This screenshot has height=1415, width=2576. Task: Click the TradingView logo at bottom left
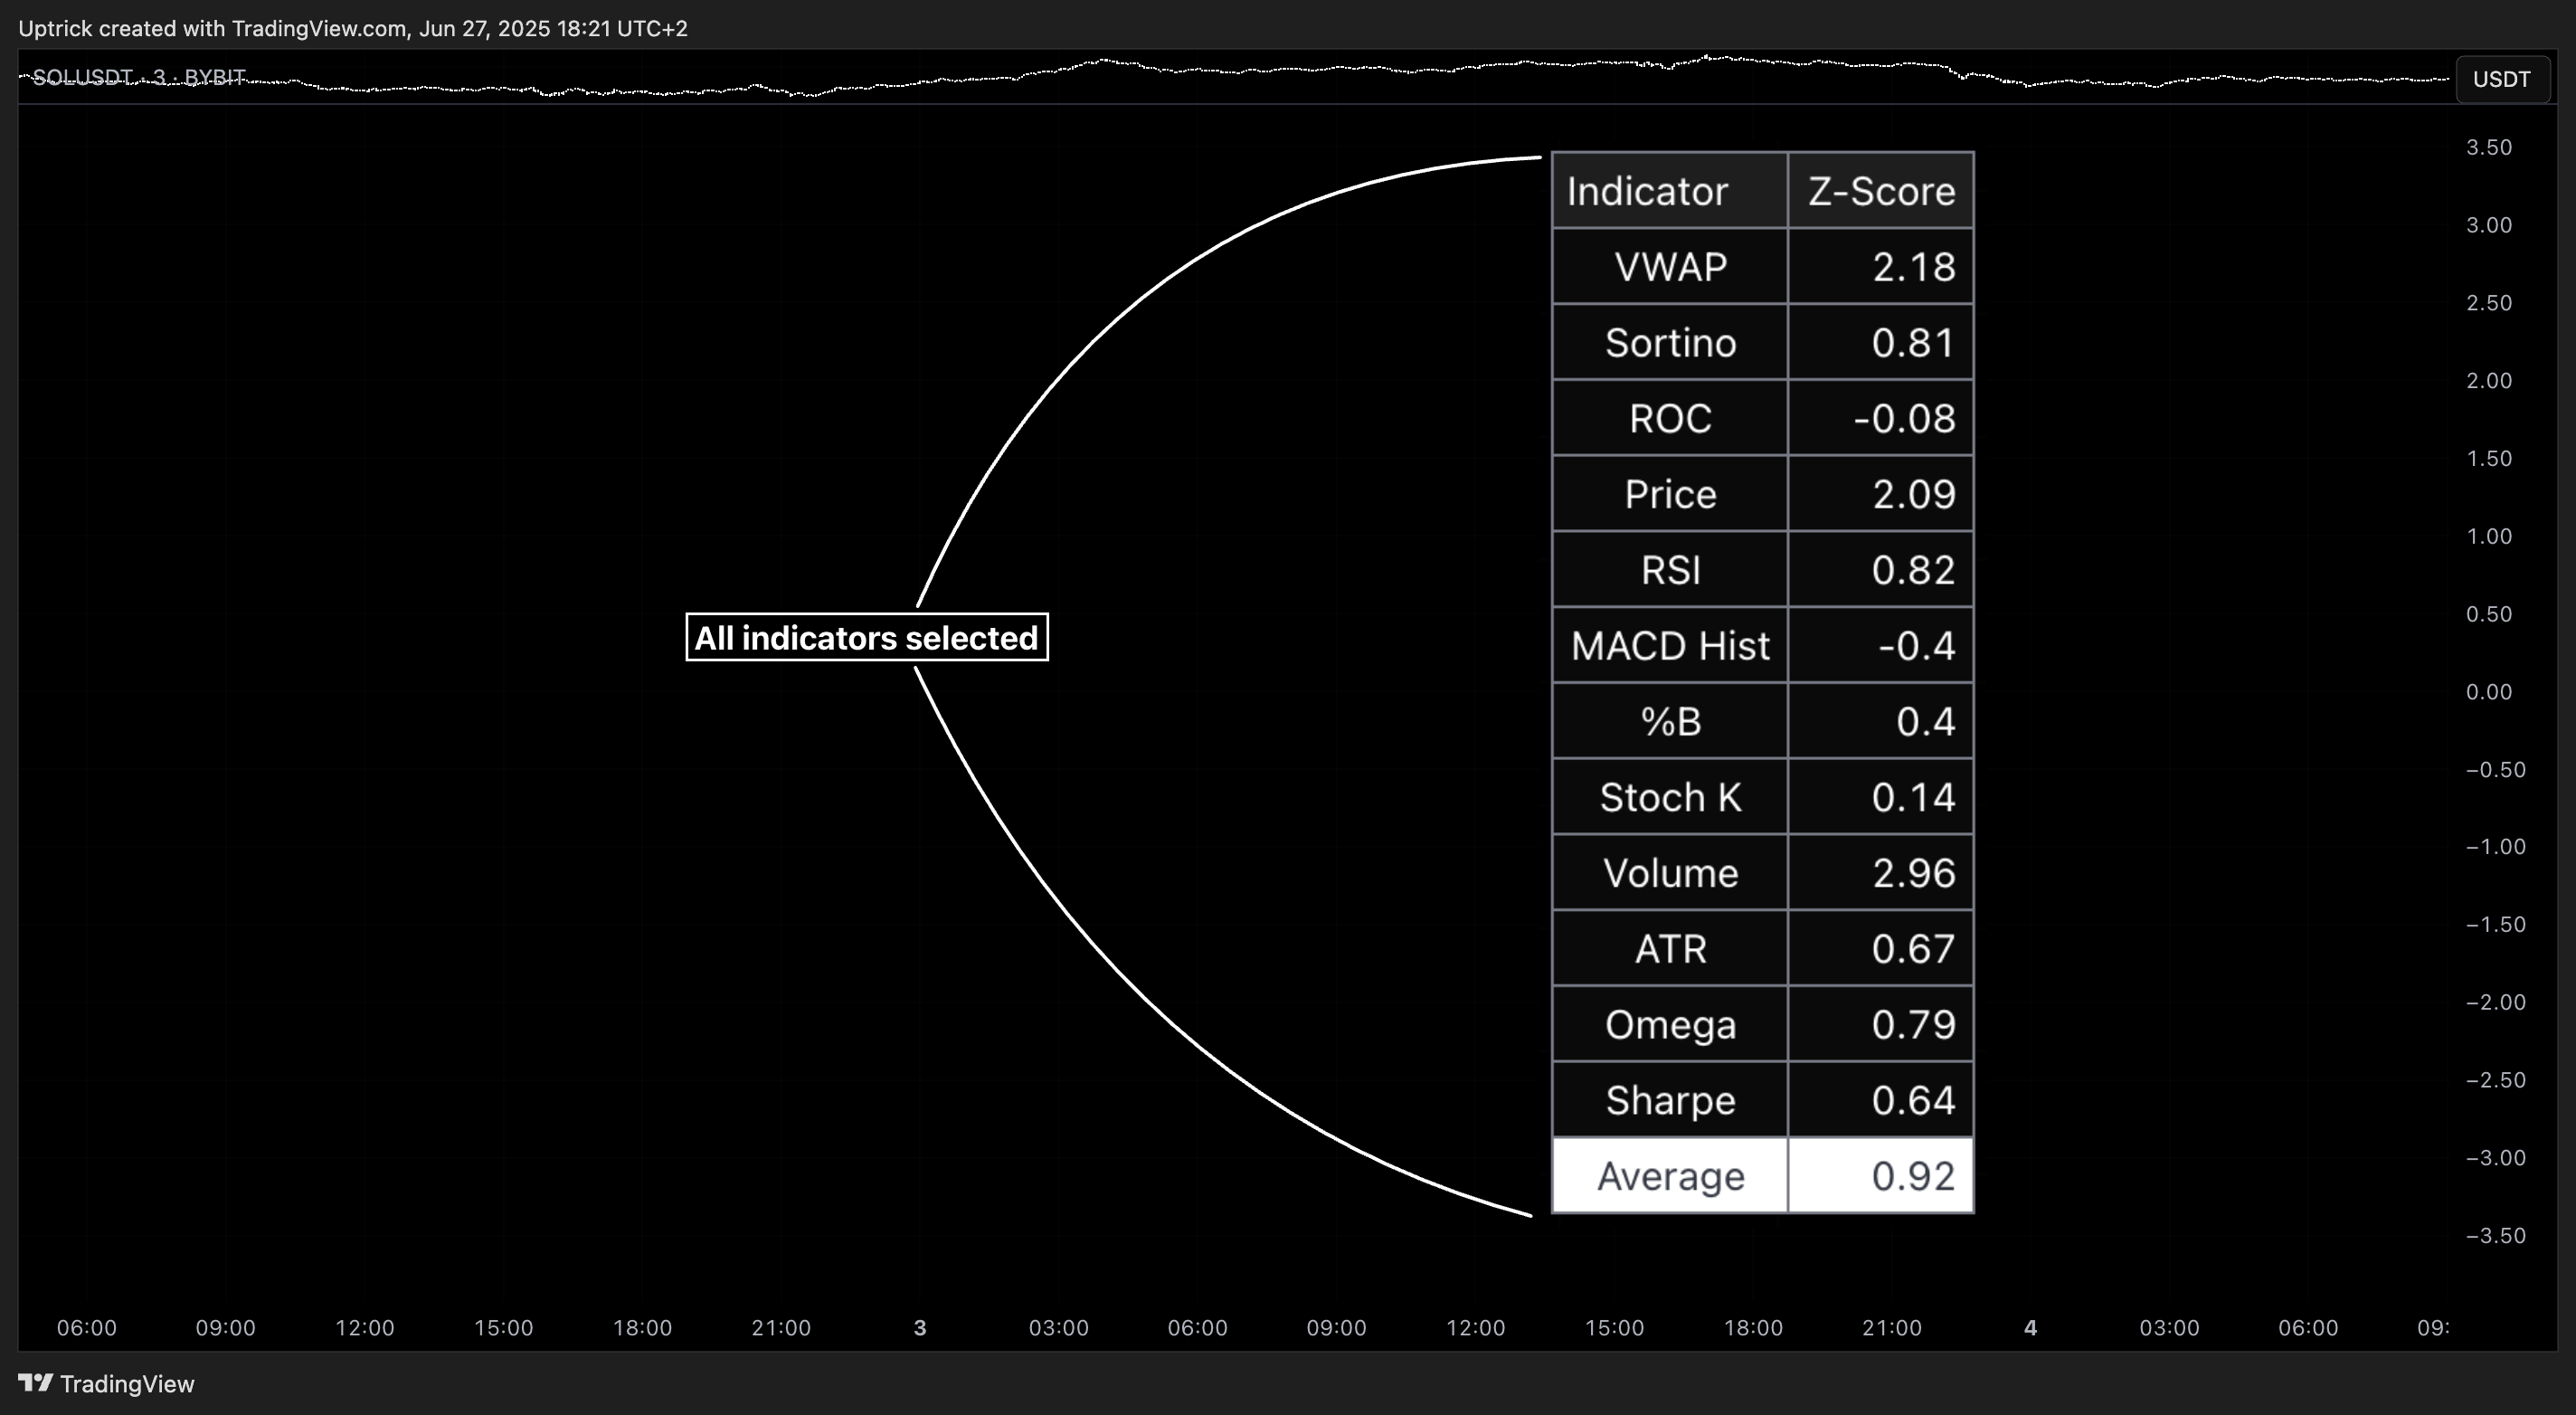point(106,1384)
